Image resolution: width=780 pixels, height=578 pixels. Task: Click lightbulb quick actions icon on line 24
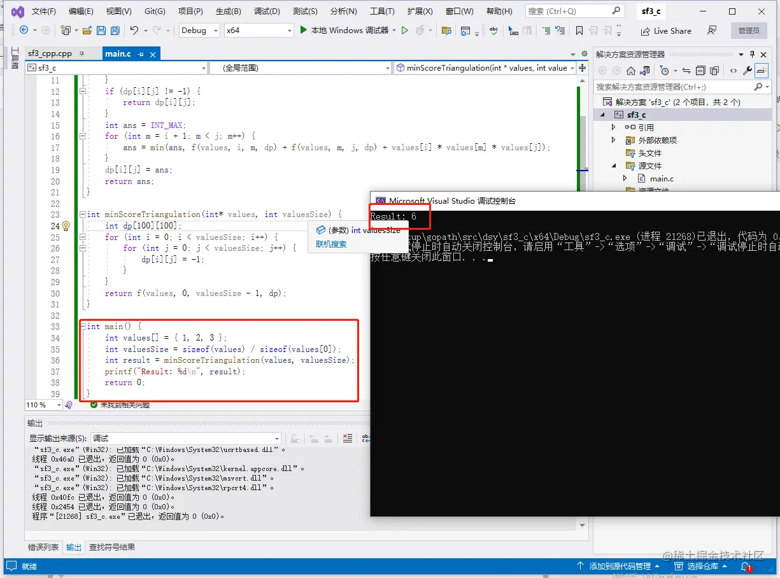tap(65, 226)
